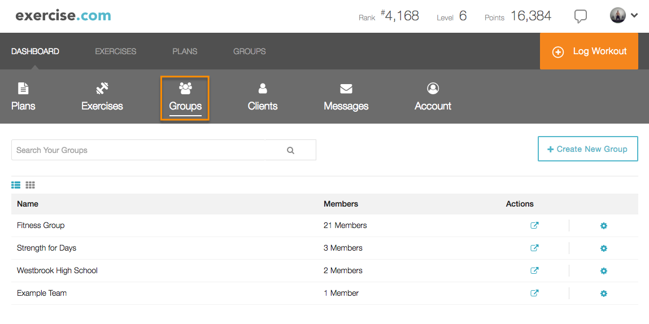Open the Dashboard tab
The width and height of the screenshot is (649, 324).
(x=35, y=52)
